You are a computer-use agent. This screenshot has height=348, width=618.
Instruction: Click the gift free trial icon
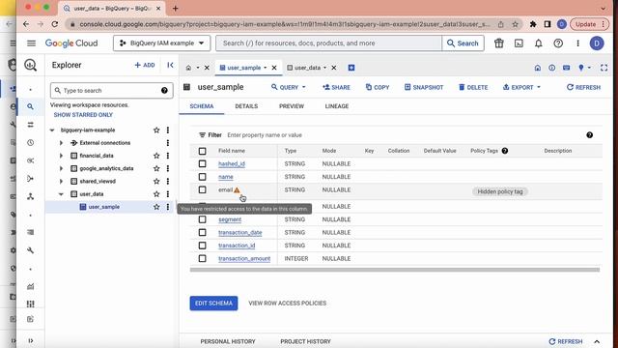point(499,43)
